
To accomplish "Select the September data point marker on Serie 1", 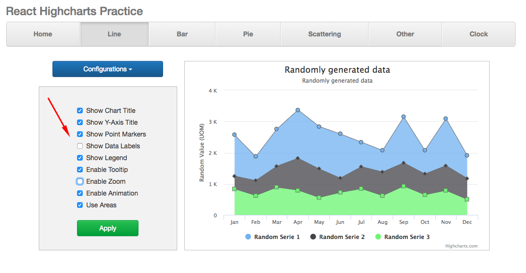I will (404, 116).
